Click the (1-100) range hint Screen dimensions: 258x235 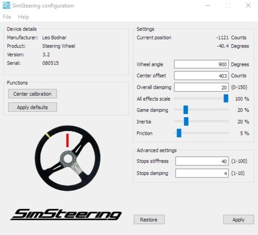point(239,161)
